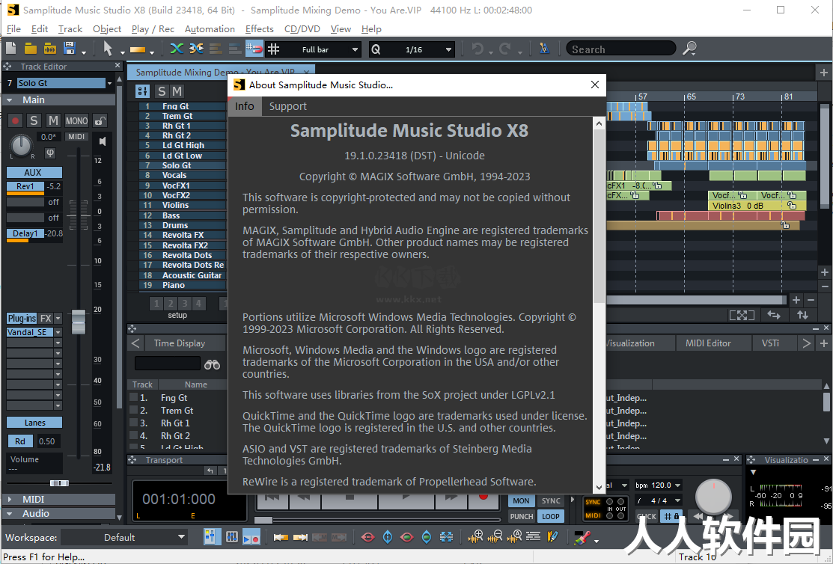Open the Effects menu

[x=259, y=28]
